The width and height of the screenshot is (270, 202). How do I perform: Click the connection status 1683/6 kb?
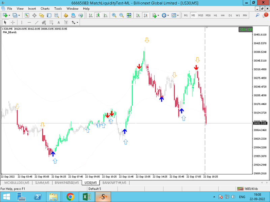[247, 189]
